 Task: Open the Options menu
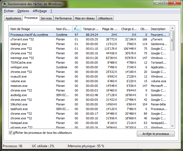(23, 11)
